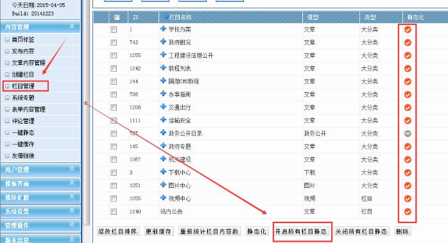The image size is (448, 243).
Task: Click the orange static check icon for 学校方案
Action: point(408,29)
